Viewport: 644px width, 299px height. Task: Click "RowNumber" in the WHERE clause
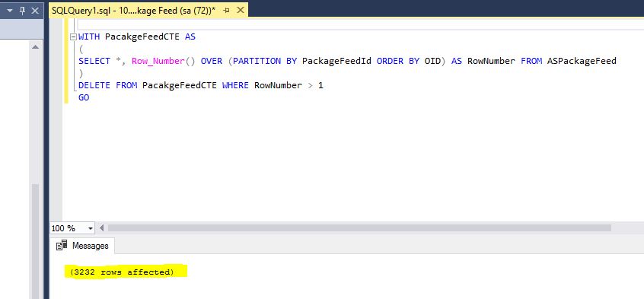pos(278,85)
